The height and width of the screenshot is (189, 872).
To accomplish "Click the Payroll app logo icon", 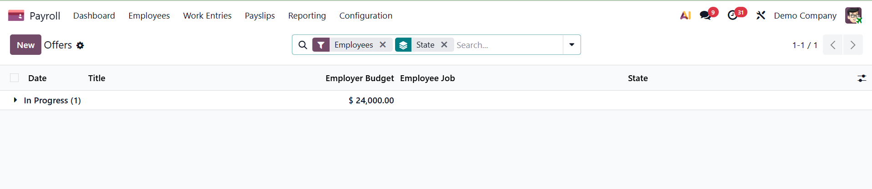I will 16,16.
